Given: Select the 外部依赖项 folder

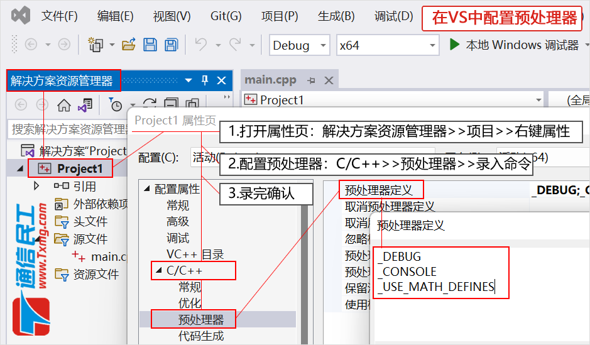Looking at the screenshot, I should tap(92, 204).
